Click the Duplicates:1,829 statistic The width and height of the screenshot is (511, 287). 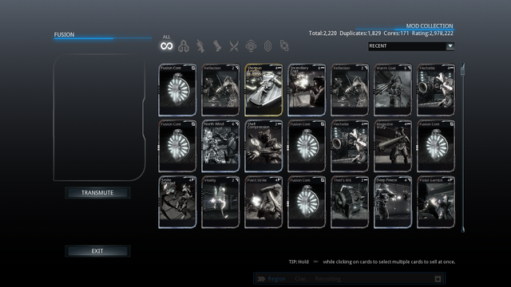360,33
